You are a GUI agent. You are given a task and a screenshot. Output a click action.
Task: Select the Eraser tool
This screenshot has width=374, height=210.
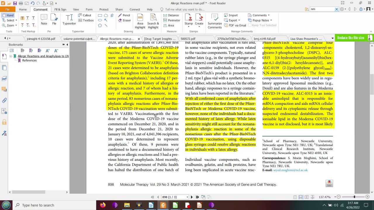[124, 20]
